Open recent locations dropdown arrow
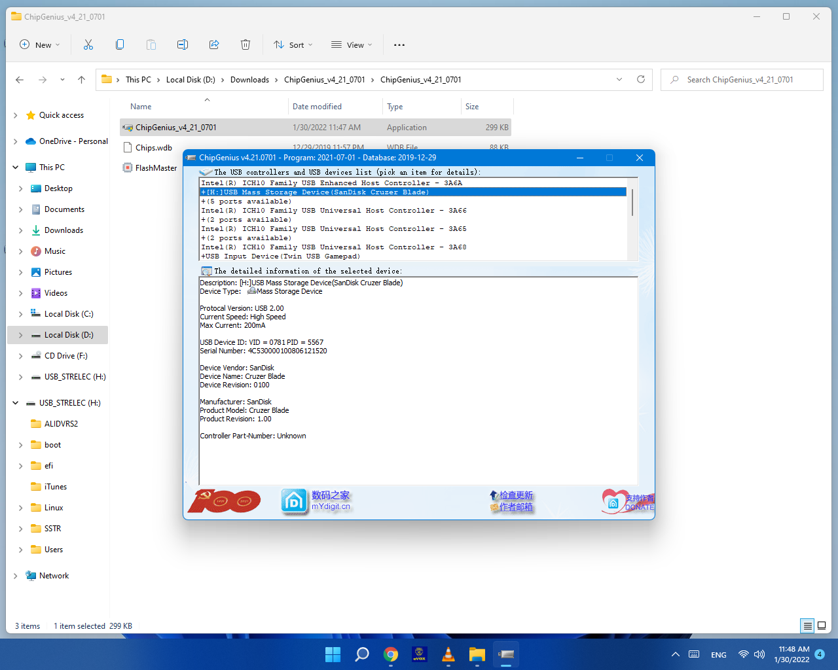 (62, 80)
